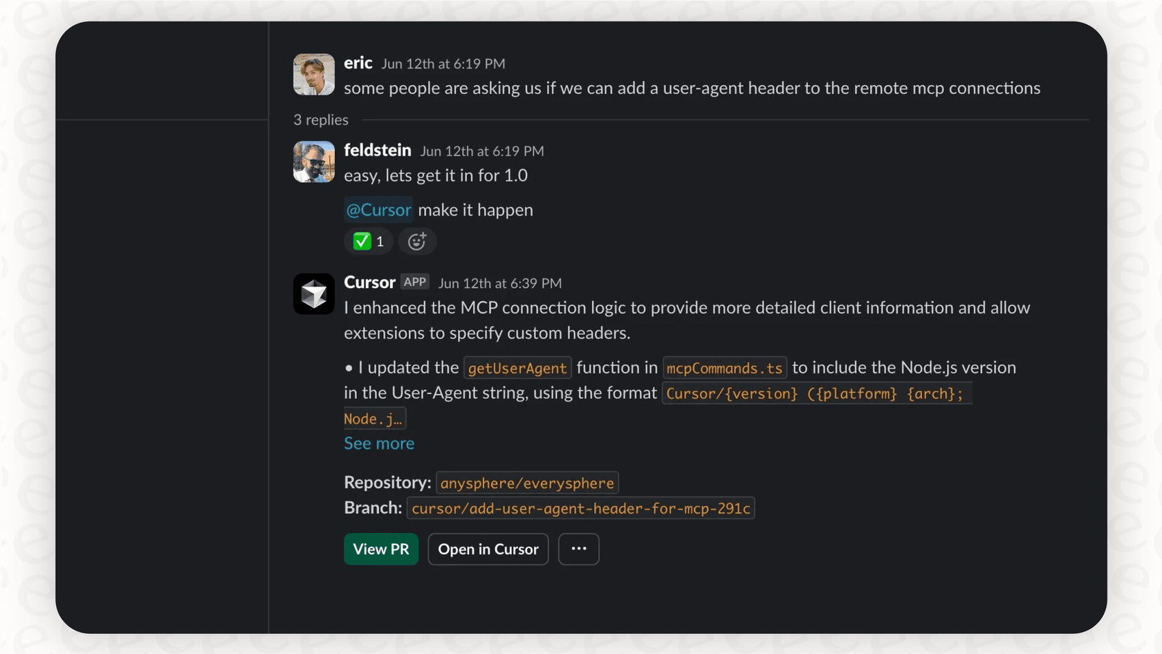1162x654 pixels.
Task: Expand the truncated message with See more
Action: [x=379, y=443]
